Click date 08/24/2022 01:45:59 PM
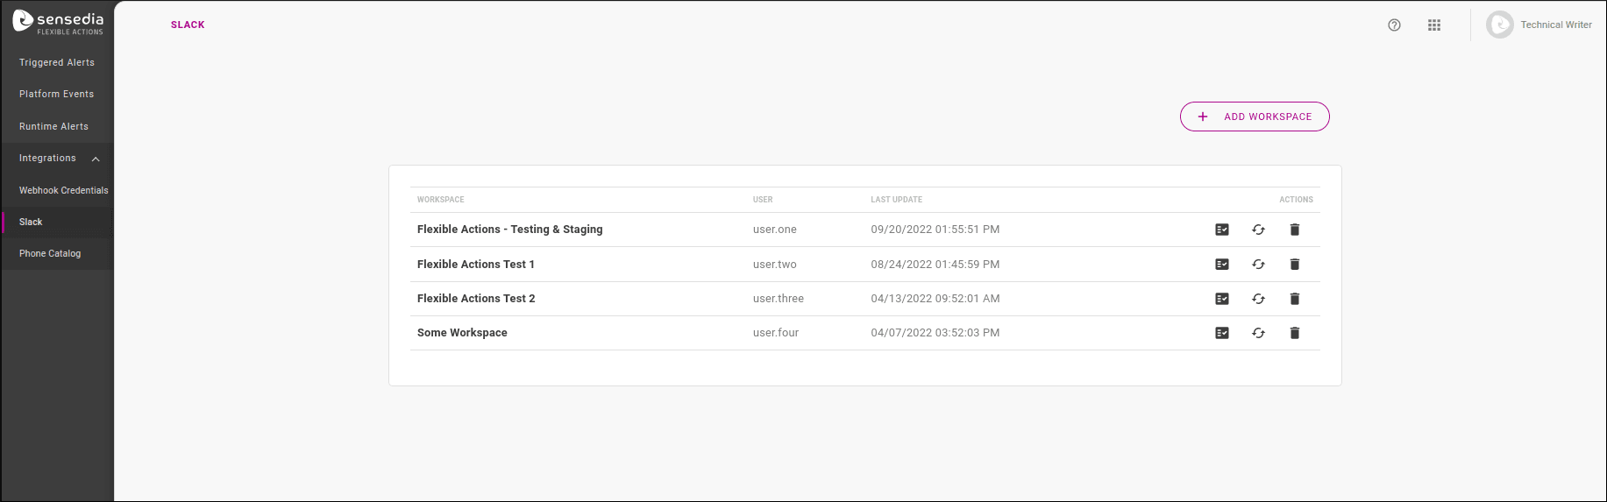 coord(935,264)
